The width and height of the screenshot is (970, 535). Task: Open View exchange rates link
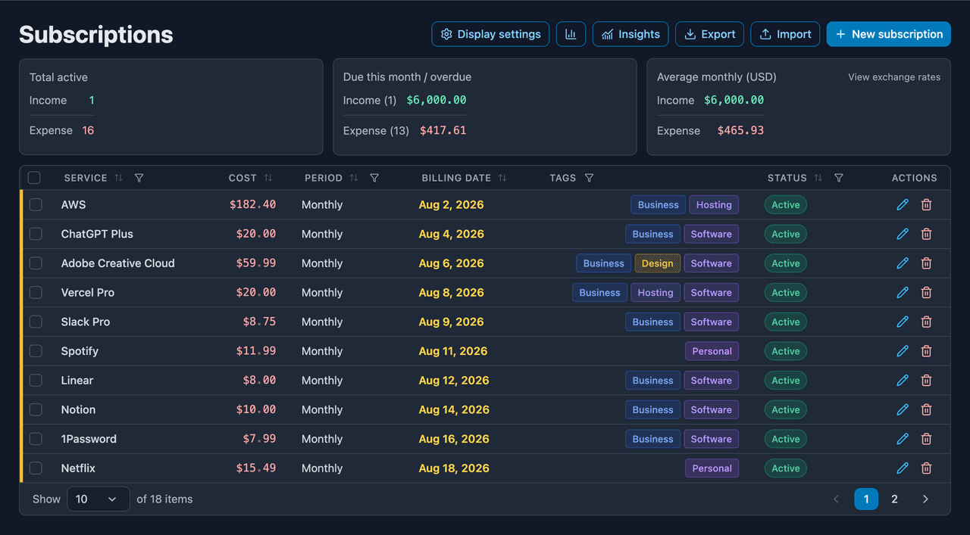click(x=894, y=77)
